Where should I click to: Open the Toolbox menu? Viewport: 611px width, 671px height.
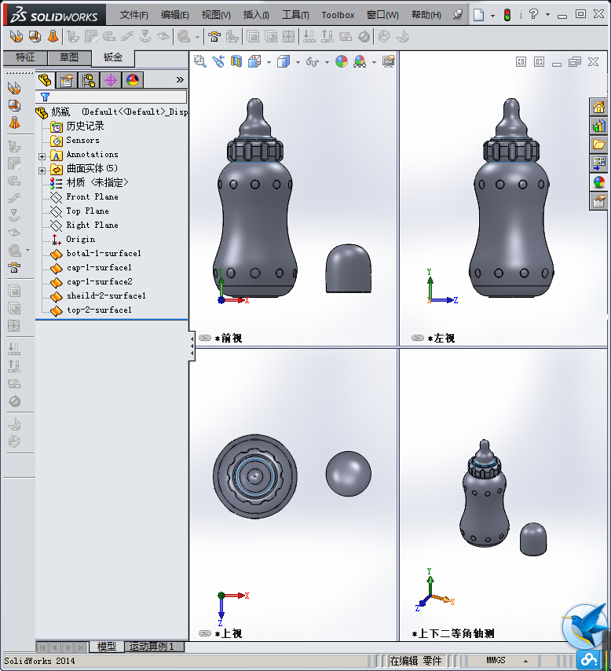tap(338, 15)
